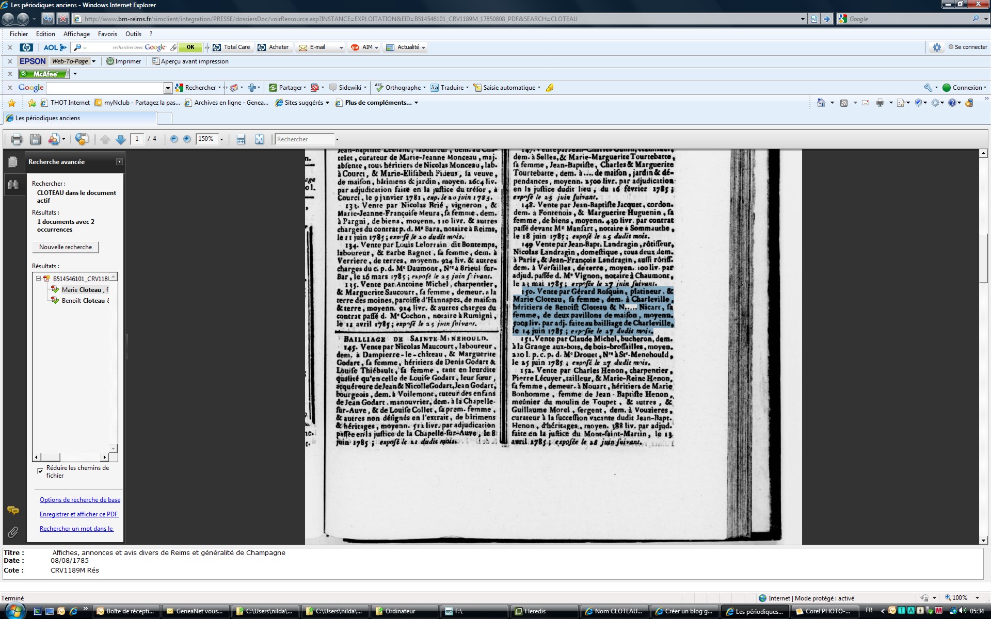The height and width of the screenshot is (619, 991).
Task: Go to next page with blue down arrow
Action: click(121, 139)
